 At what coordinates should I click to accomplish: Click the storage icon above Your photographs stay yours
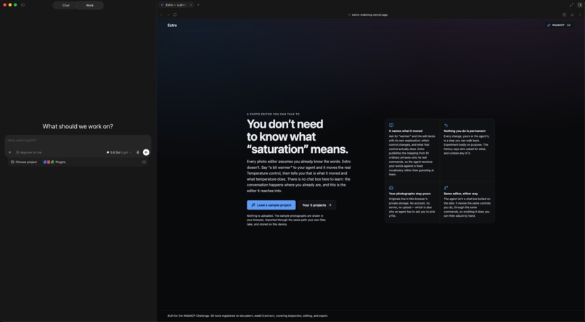[x=391, y=188]
